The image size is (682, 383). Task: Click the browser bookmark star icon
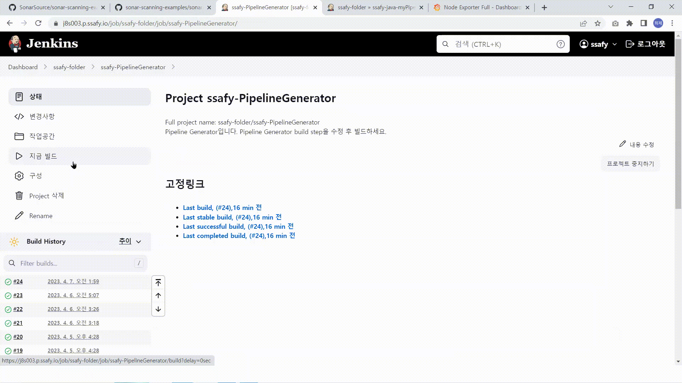[x=598, y=23]
